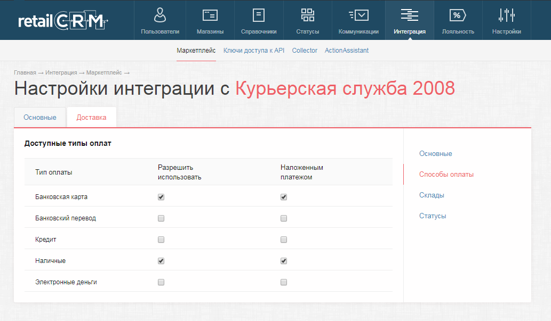The width and height of the screenshot is (551, 321).
Task: Select the Доставка tab
Action: (91, 118)
